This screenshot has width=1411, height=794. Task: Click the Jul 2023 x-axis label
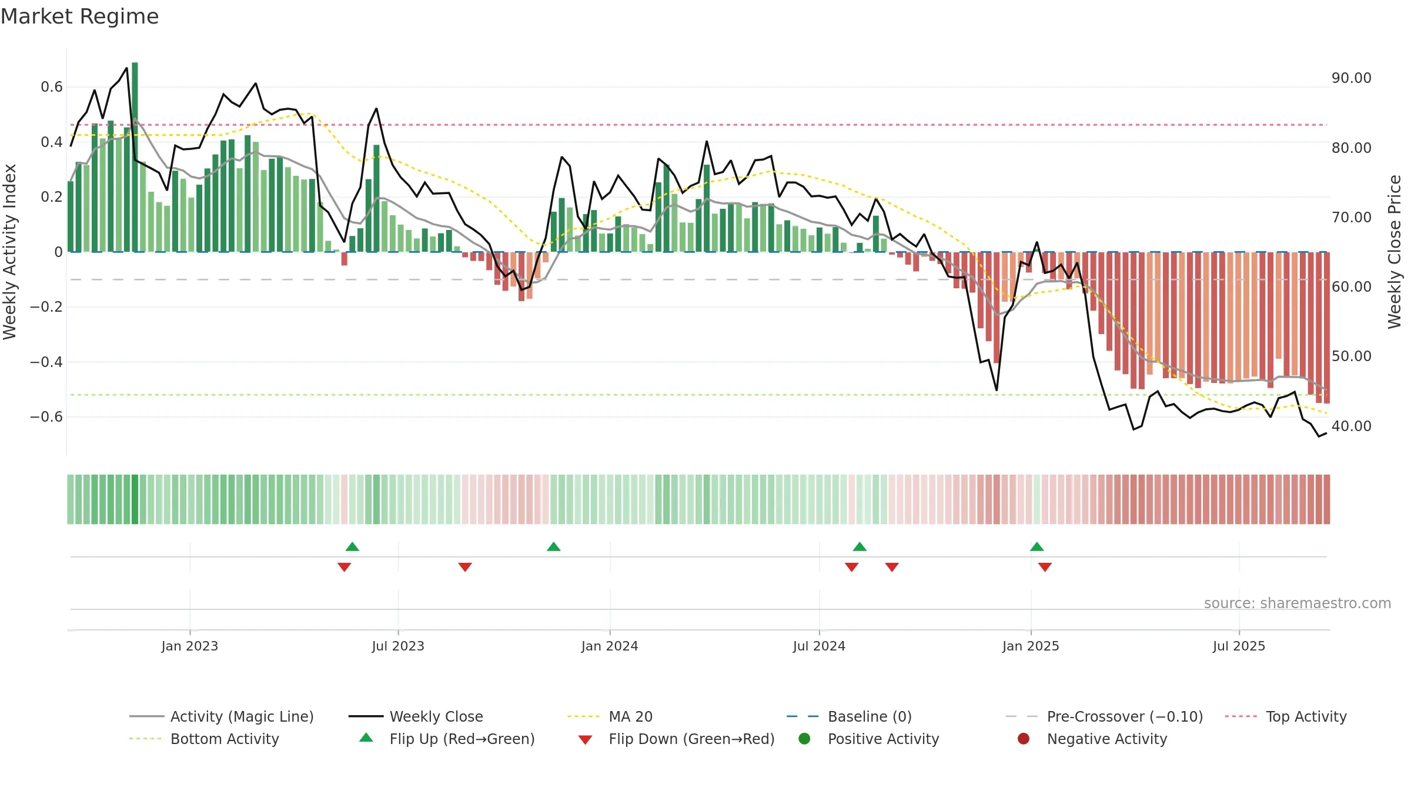(398, 646)
